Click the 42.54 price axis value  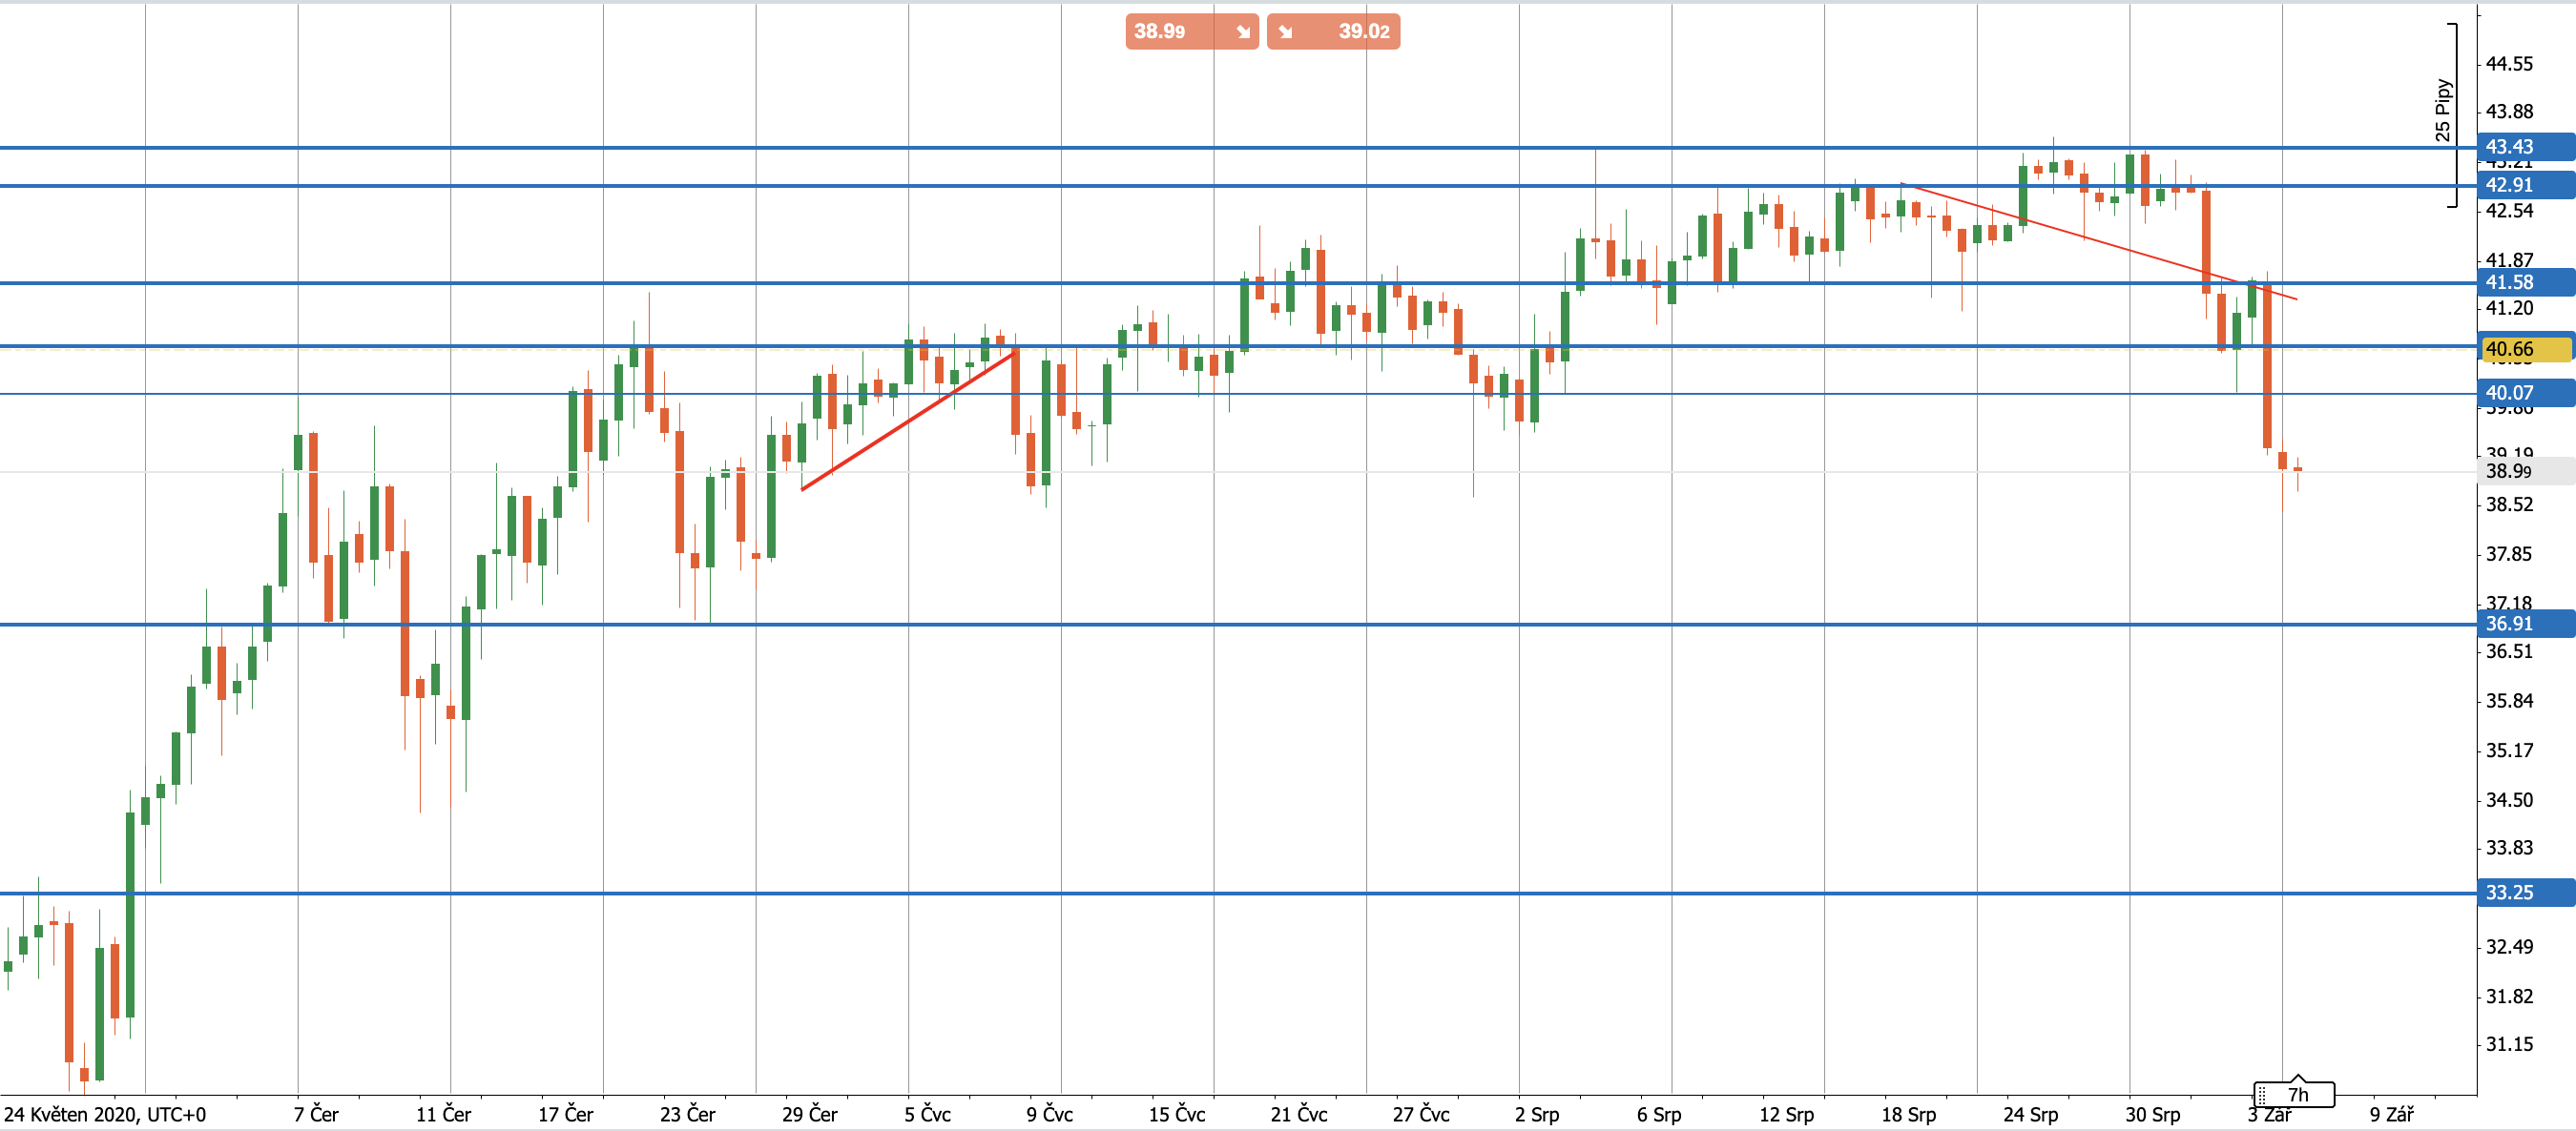click(2509, 211)
